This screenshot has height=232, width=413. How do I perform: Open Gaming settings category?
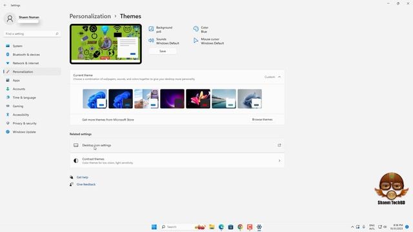[32, 106]
